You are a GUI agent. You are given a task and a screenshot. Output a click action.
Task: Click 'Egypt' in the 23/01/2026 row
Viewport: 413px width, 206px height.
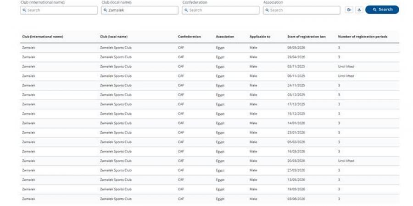[x=220, y=133]
